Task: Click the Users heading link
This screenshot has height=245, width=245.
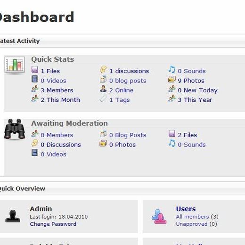Action: click(x=186, y=209)
